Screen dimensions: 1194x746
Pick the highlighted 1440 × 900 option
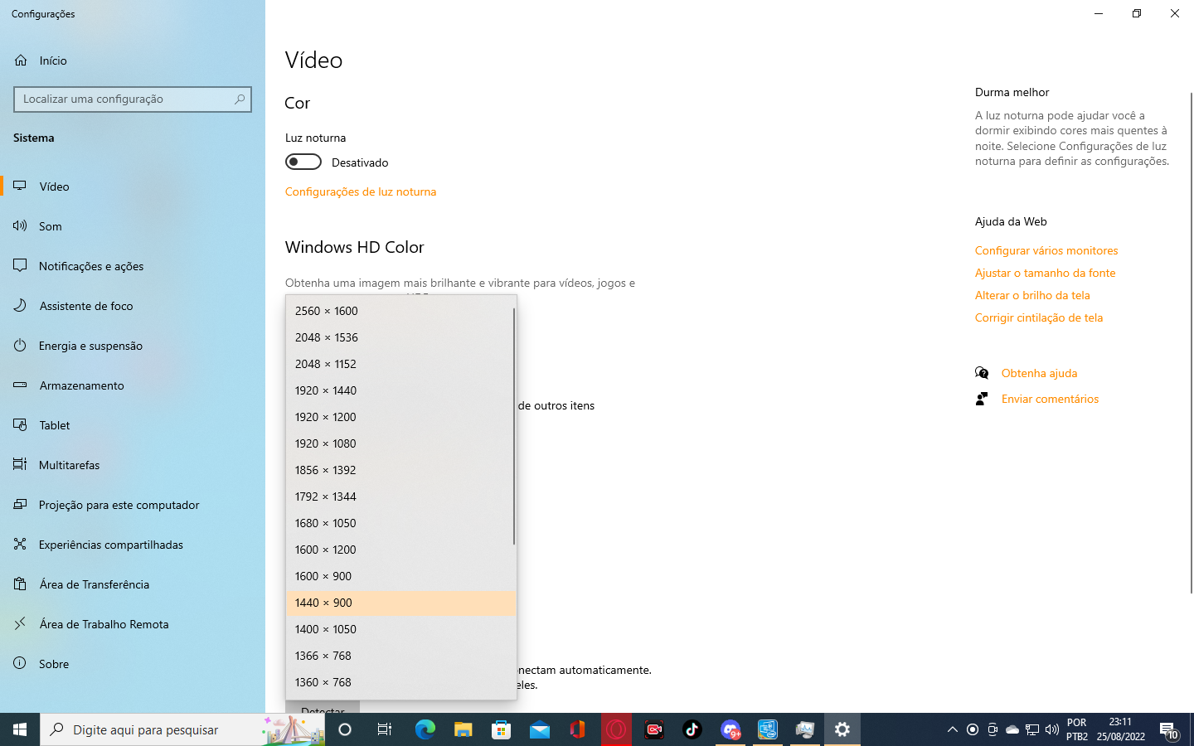(400, 603)
